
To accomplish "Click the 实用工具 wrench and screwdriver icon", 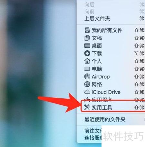I will coord(87,107).
